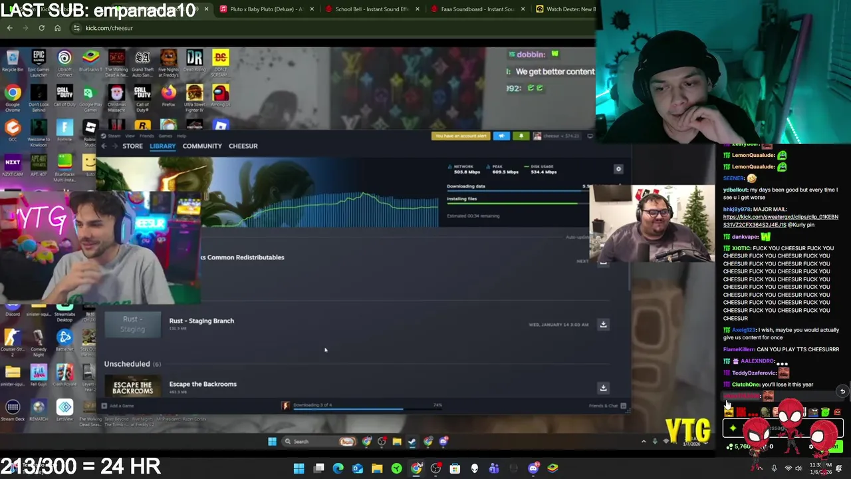Viewport: 851px width, 479px height.
Task: Open File Explorer from outer taskbar
Action: click(x=377, y=468)
